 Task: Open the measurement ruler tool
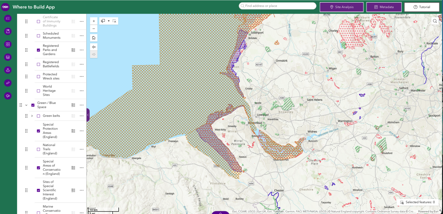8,83
